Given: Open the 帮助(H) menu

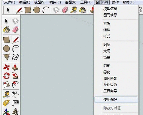Looking at the screenshot, I should (128, 2).
